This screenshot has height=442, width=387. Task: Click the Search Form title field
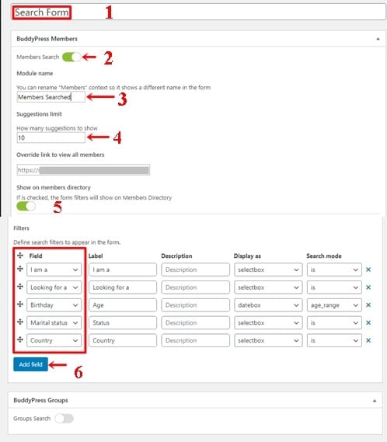[x=199, y=12]
